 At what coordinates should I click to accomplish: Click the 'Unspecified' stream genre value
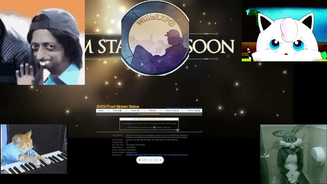pos(131,150)
